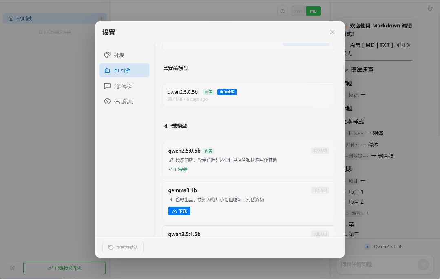Viewport: 440px width, 279px height.
Task: Click the coffee cup icon at top right
Action: [x=430, y=8]
